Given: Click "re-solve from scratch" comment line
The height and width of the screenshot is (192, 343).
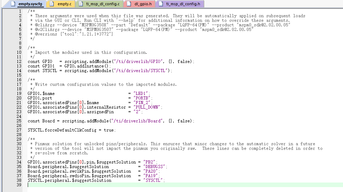Looking at the screenshot, I should (x=59, y=153).
